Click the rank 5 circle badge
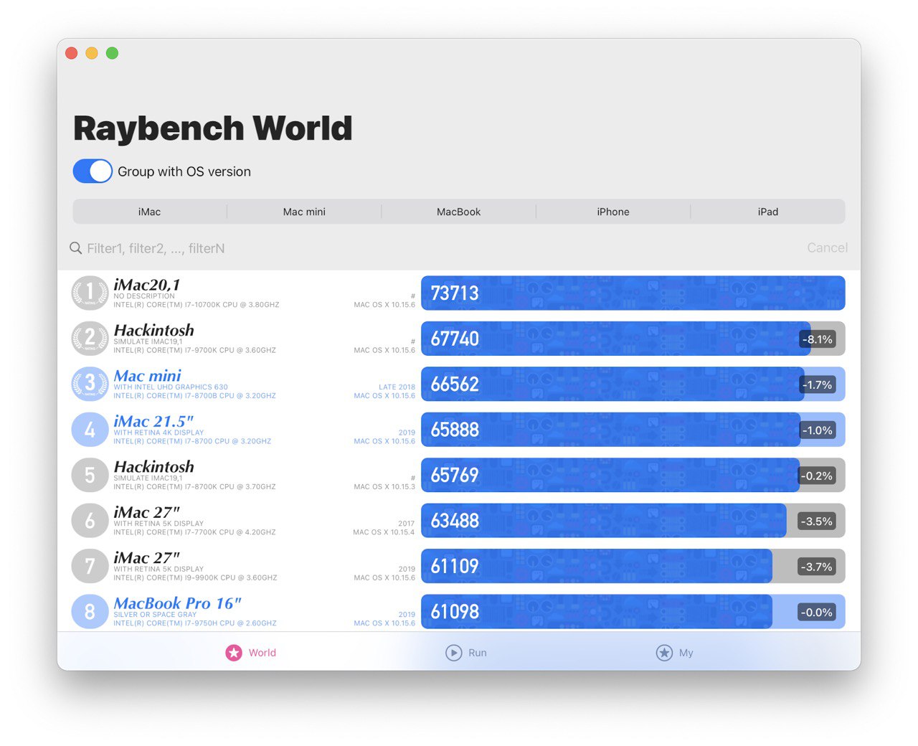The image size is (918, 746). (x=90, y=475)
